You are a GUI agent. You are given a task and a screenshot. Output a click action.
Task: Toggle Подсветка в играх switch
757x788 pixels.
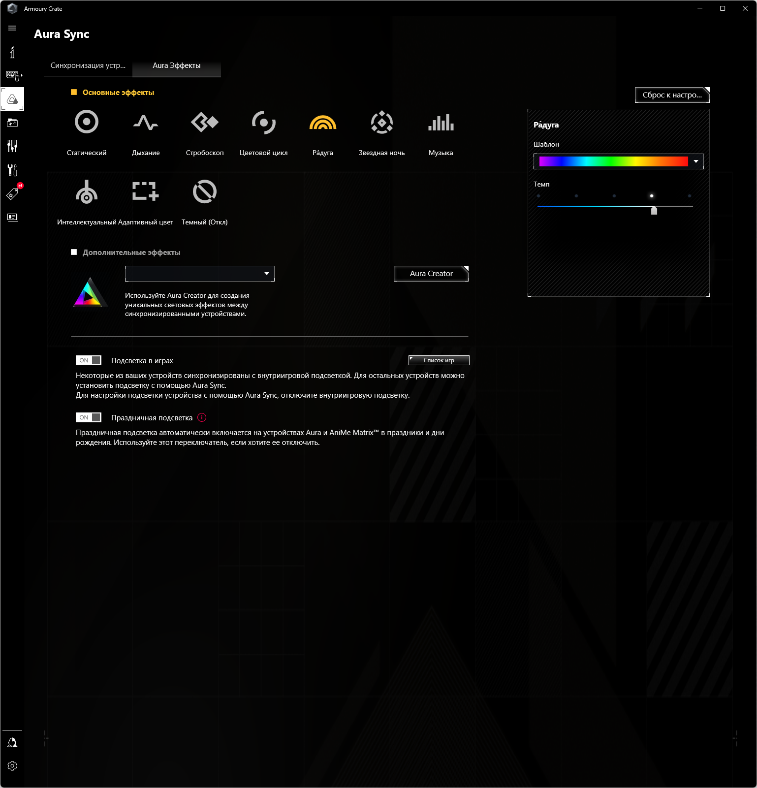(x=89, y=360)
